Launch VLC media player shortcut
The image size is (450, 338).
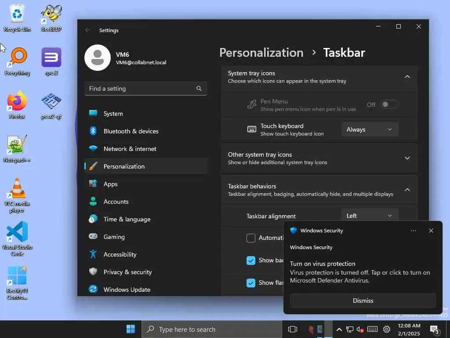click(x=17, y=195)
